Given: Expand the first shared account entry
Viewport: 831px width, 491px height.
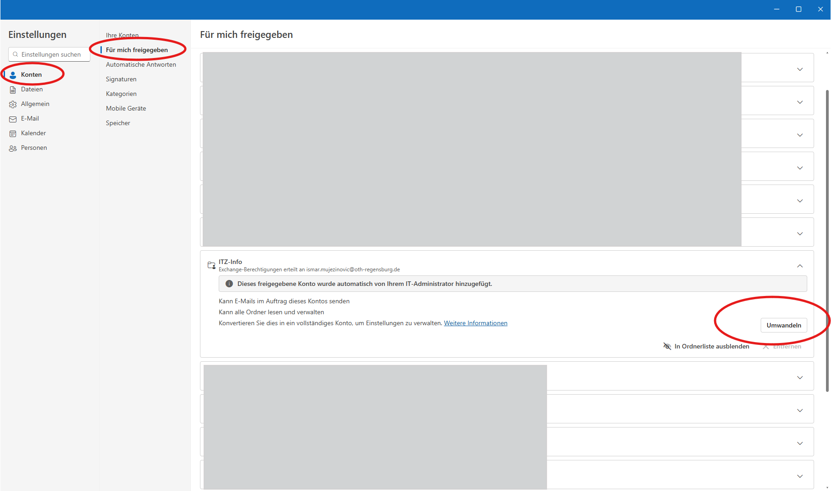Looking at the screenshot, I should coord(799,69).
